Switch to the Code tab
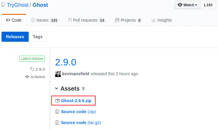The image size is (218, 130). (x=14, y=20)
